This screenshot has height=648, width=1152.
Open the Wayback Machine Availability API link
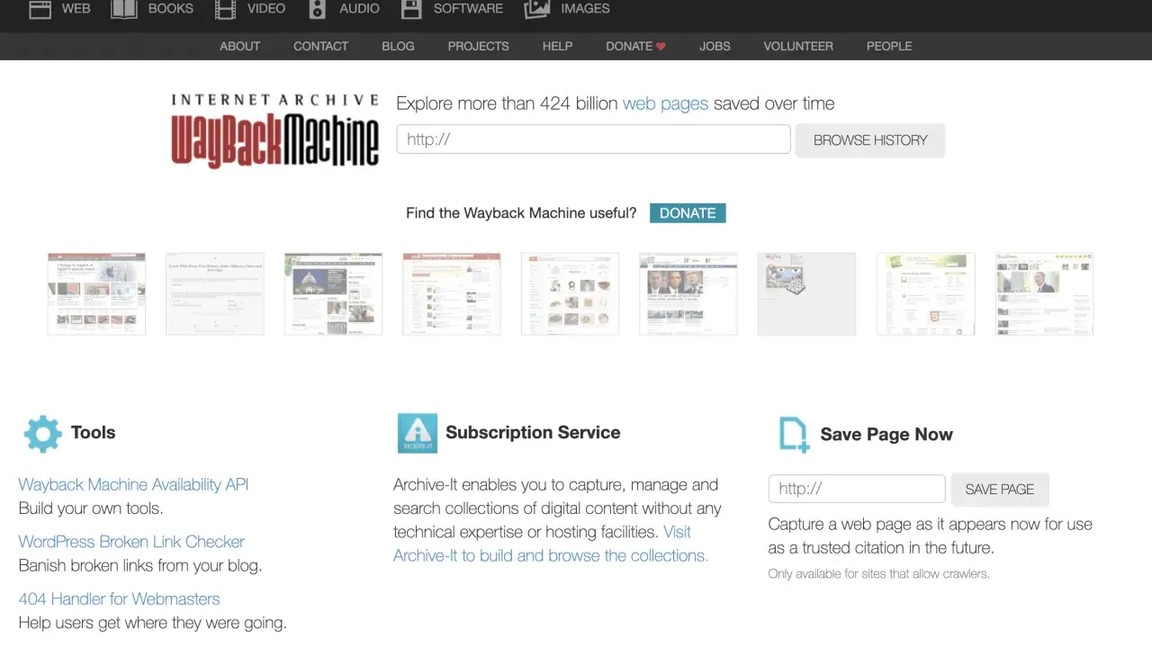coord(133,484)
